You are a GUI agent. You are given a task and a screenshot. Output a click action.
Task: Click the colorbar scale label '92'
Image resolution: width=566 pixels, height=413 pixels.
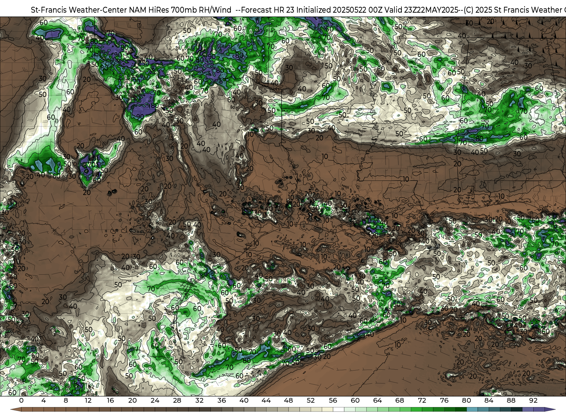pyautogui.click(x=533, y=400)
